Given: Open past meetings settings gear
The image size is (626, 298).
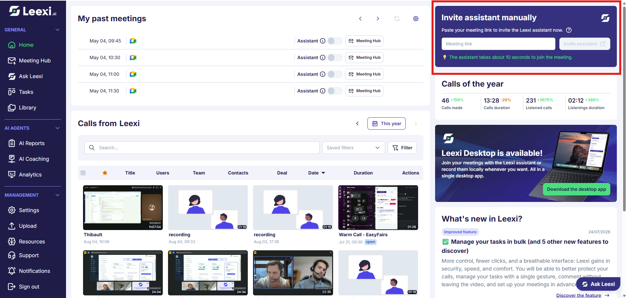Looking at the screenshot, I should [x=416, y=19].
